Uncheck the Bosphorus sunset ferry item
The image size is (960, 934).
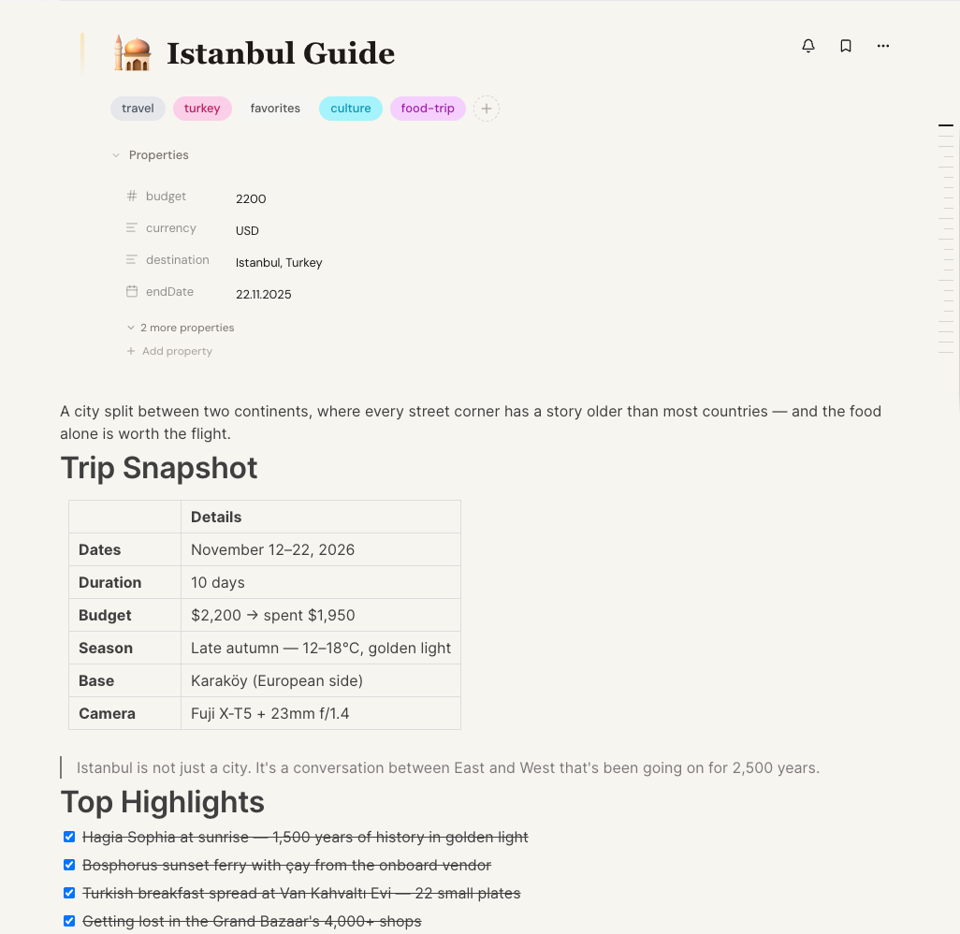pyautogui.click(x=69, y=864)
